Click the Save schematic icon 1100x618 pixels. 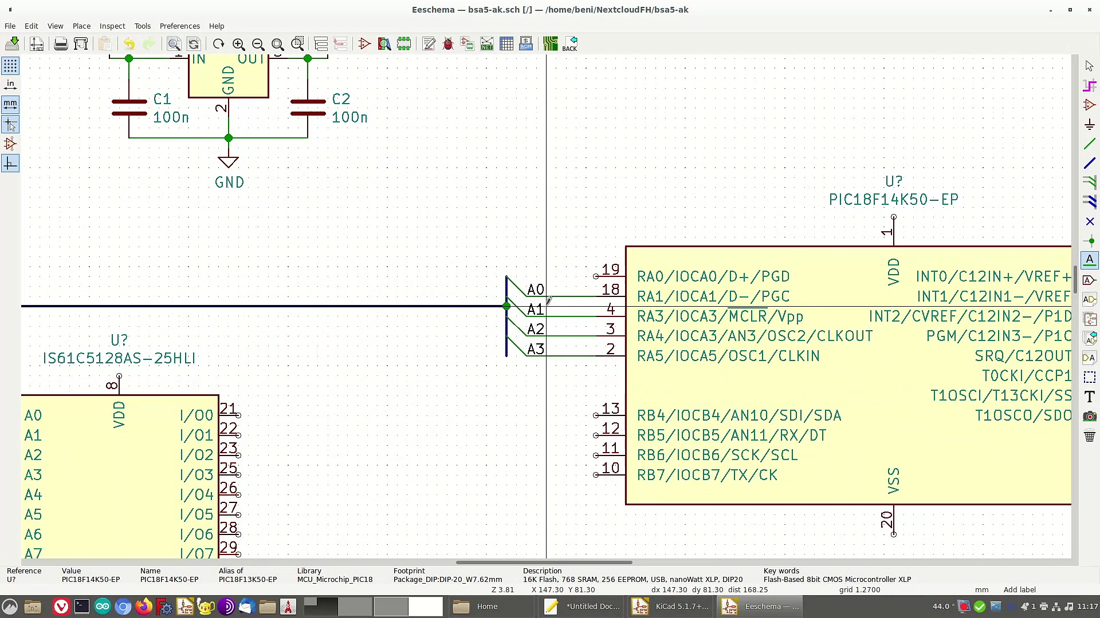tap(12, 44)
